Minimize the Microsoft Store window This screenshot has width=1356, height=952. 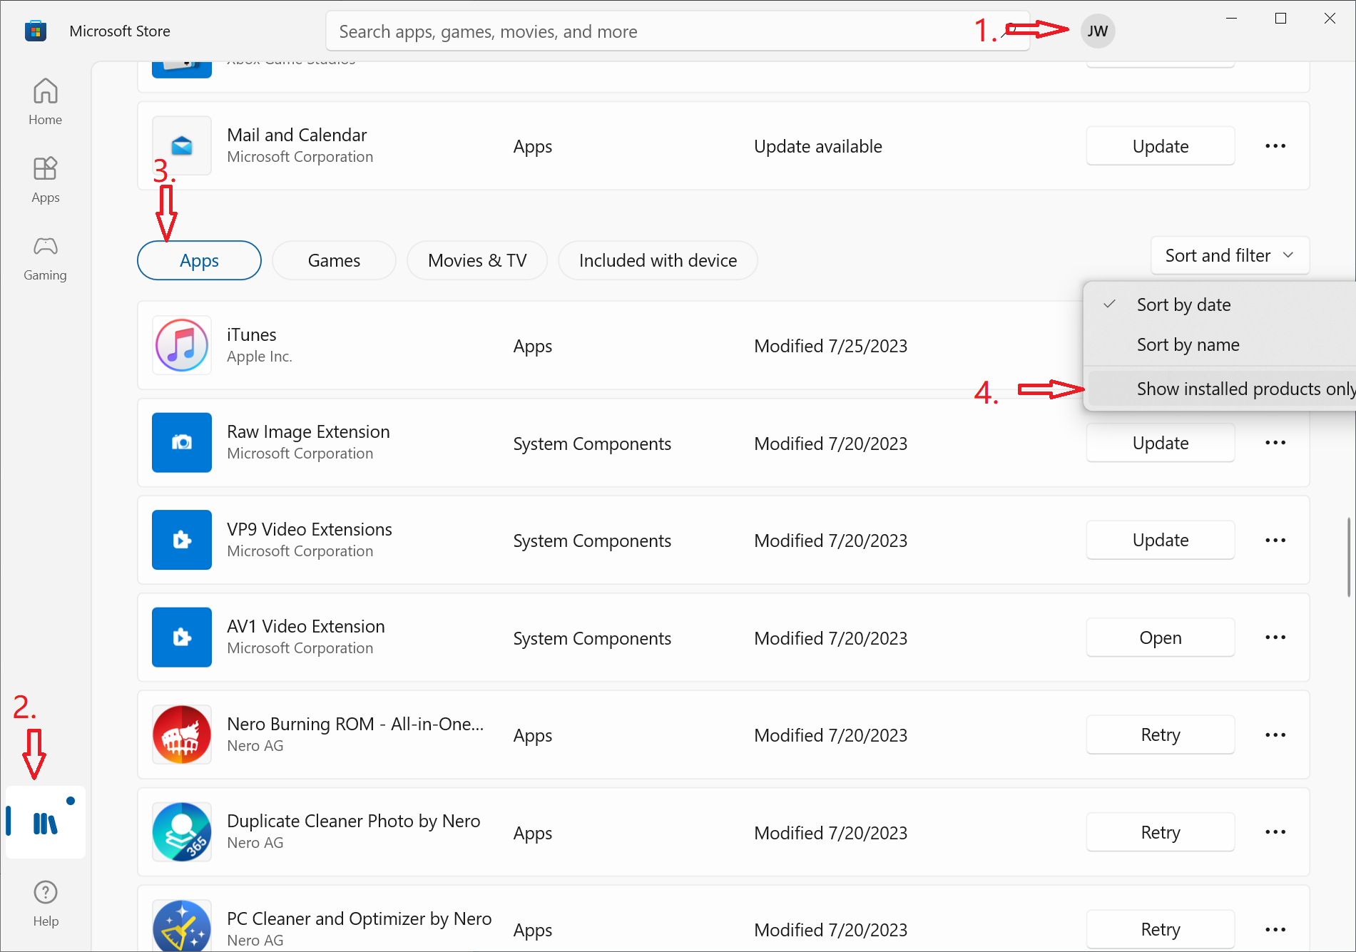1232,19
